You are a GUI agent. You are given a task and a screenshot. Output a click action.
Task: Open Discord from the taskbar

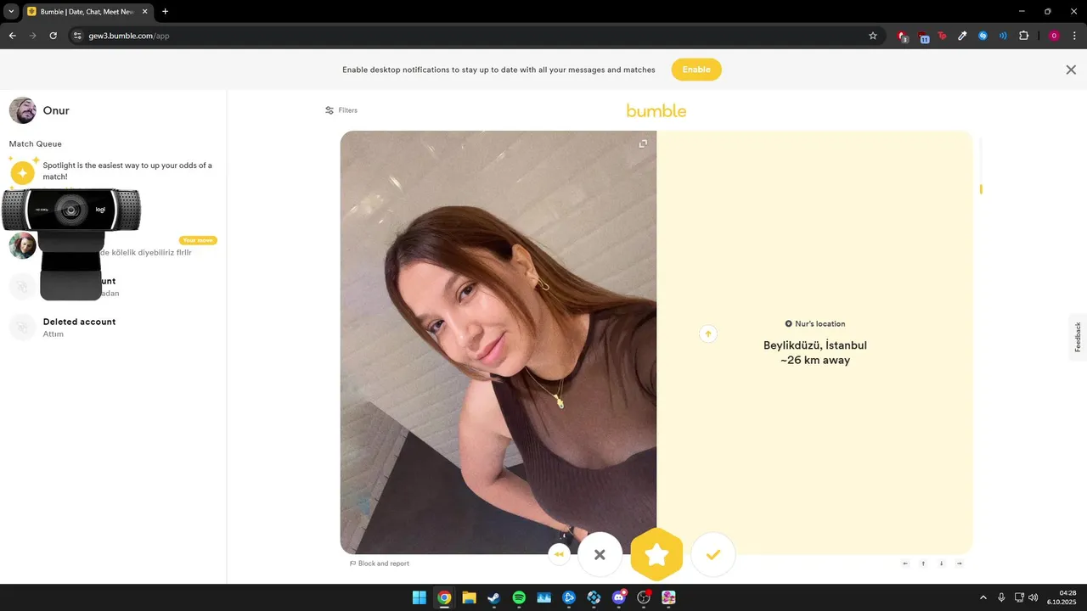[x=619, y=597]
